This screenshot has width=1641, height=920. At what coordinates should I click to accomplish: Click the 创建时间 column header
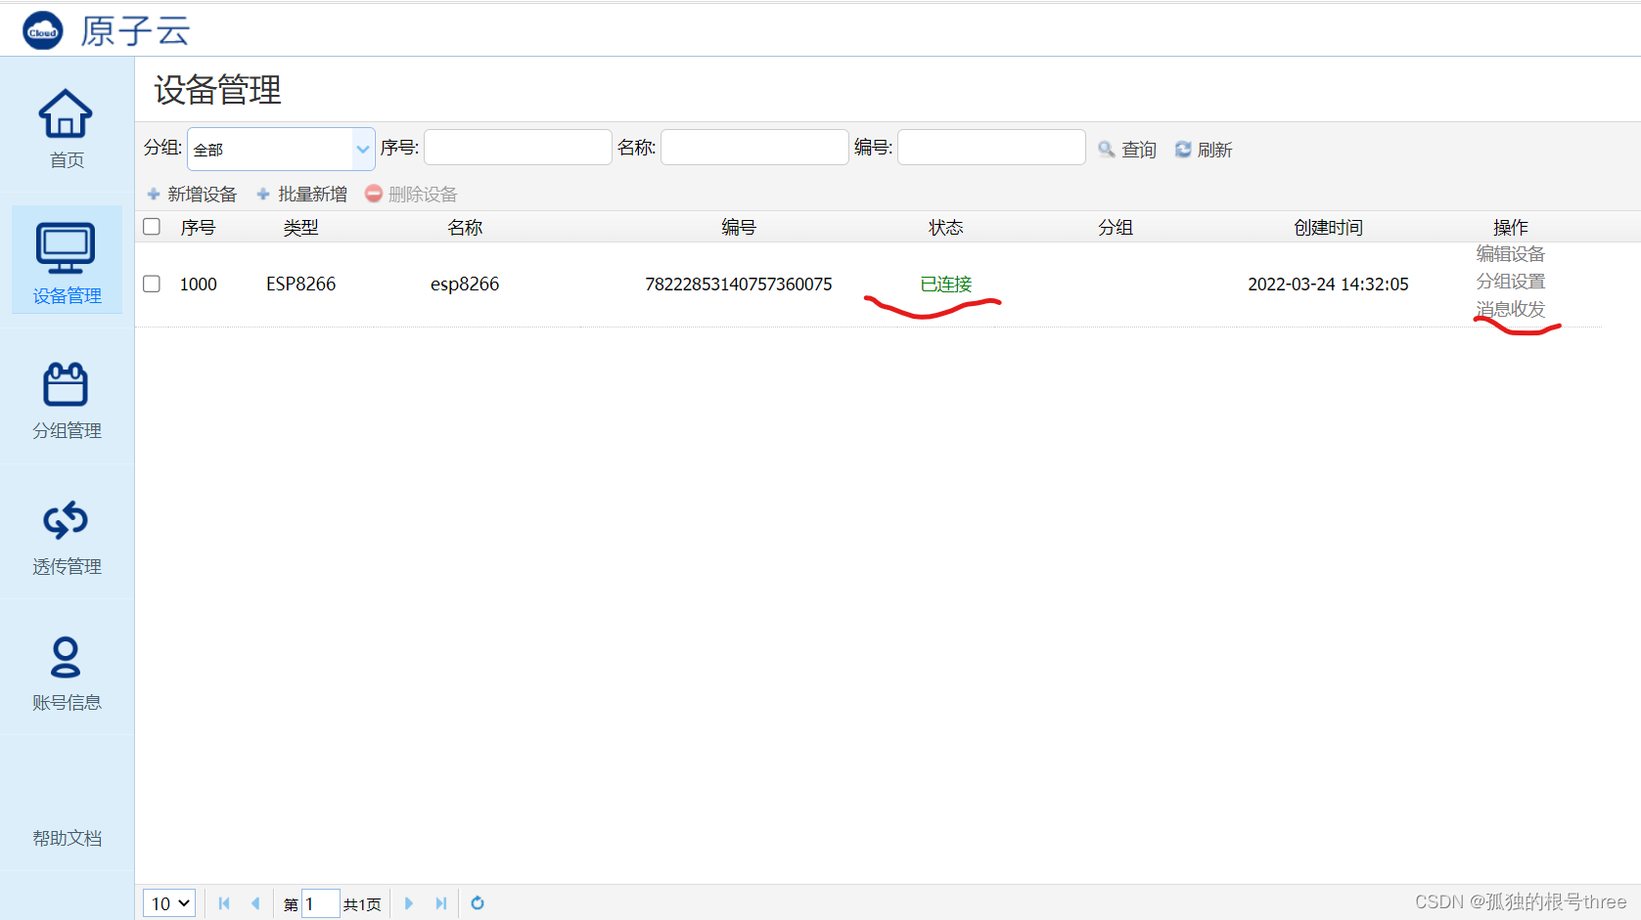[1328, 228]
